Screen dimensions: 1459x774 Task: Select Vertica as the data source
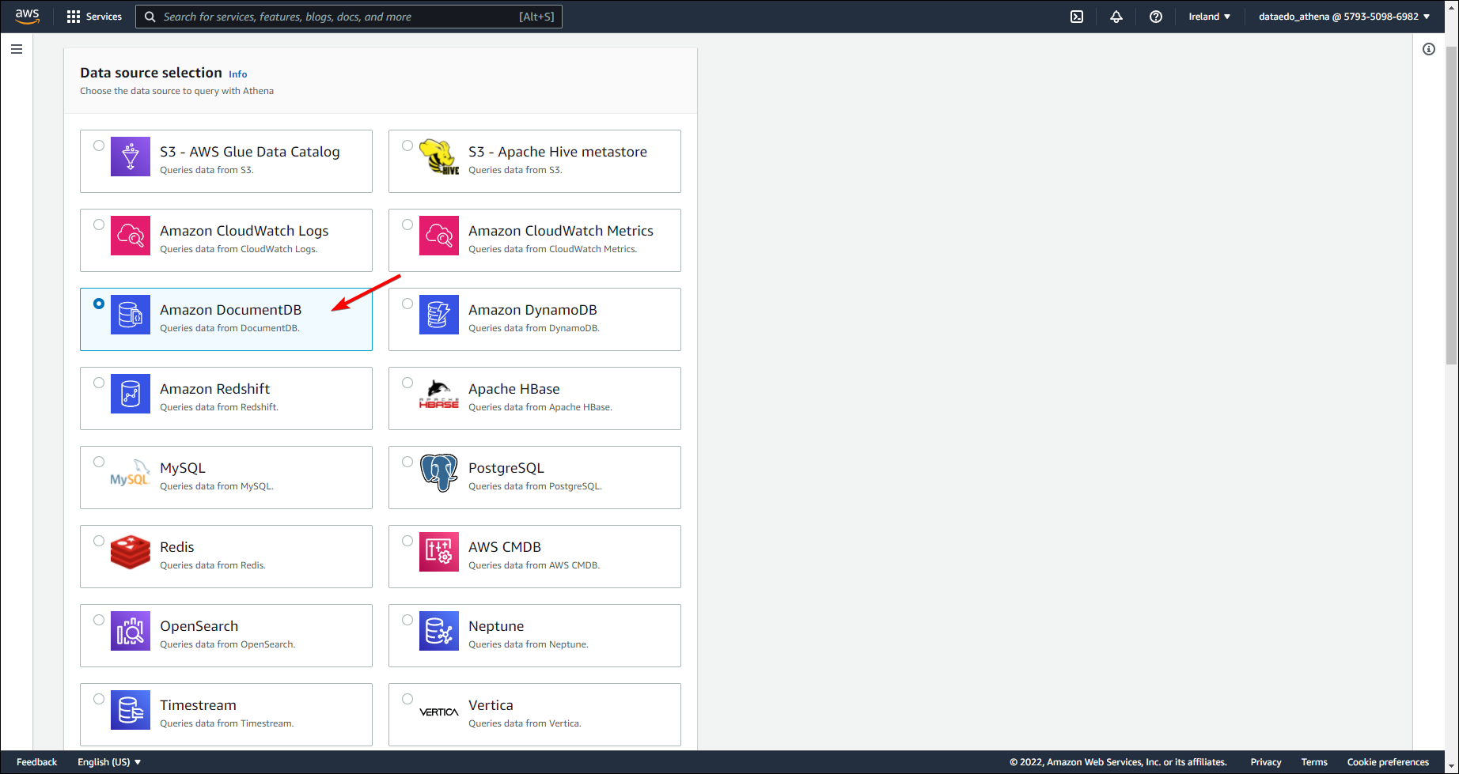[x=407, y=698]
